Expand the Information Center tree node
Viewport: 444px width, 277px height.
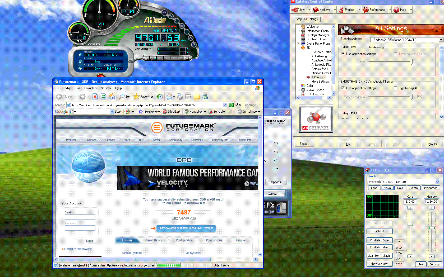[298, 31]
